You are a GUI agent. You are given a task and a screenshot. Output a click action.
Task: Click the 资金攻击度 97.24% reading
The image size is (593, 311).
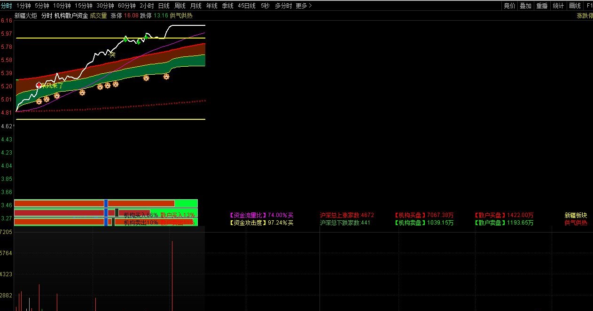pos(261,223)
